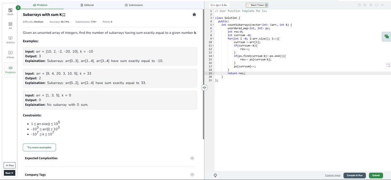The image size is (391, 180).
Task: Reset code with the refresh icon
Action: (376, 5)
